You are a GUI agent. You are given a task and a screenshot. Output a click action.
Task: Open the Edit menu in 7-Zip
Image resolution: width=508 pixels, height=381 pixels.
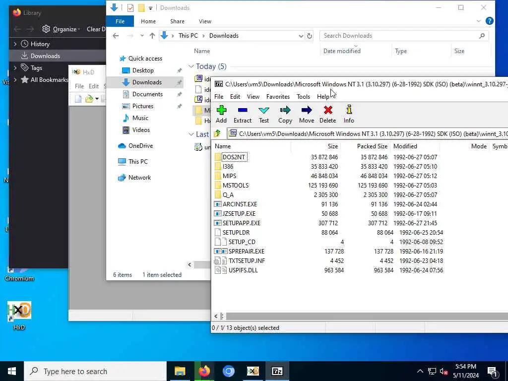pos(235,97)
